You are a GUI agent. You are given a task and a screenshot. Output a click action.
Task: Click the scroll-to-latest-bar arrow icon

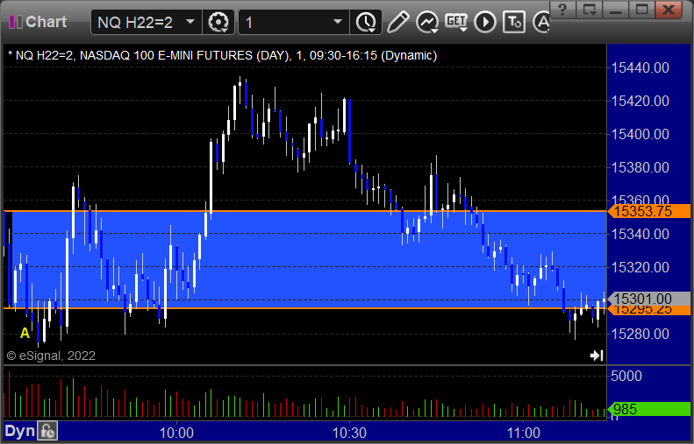click(597, 356)
